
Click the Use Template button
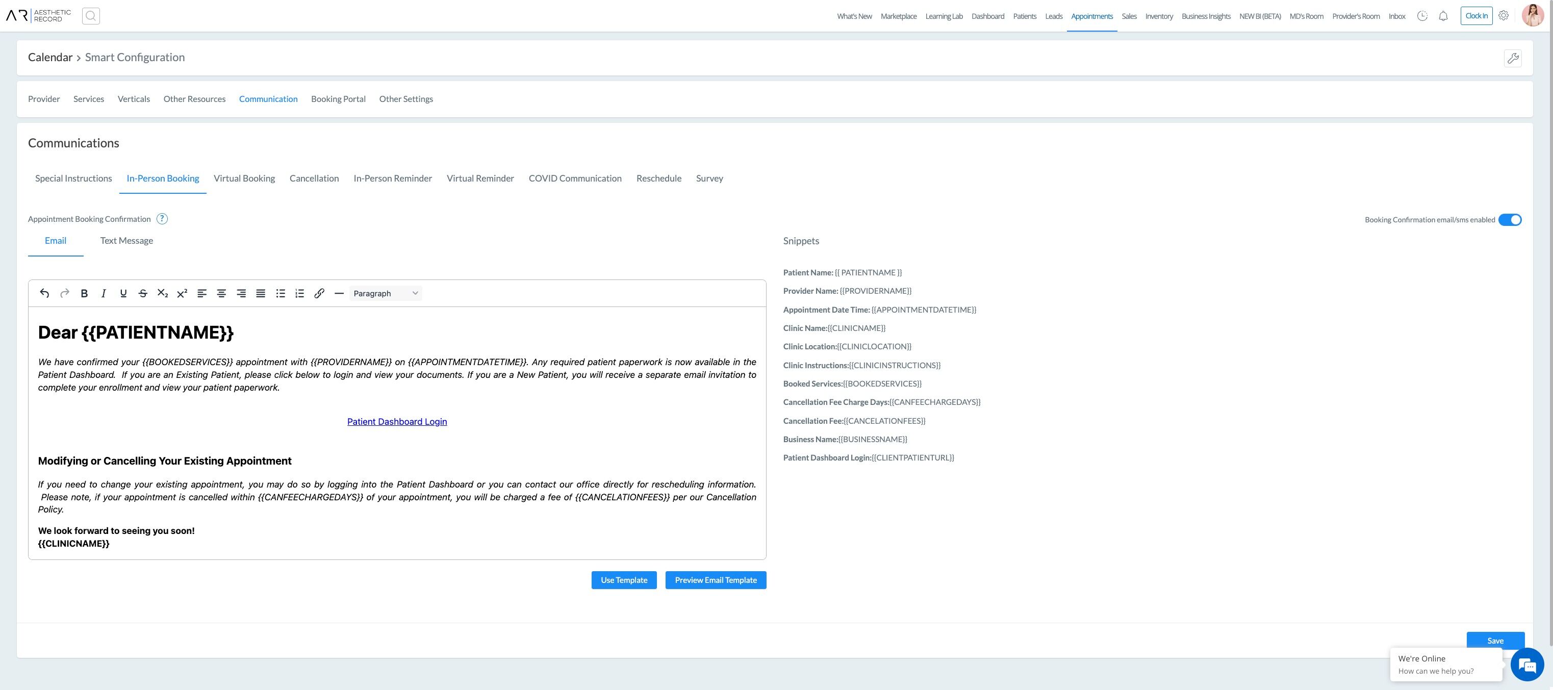point(624,580)
